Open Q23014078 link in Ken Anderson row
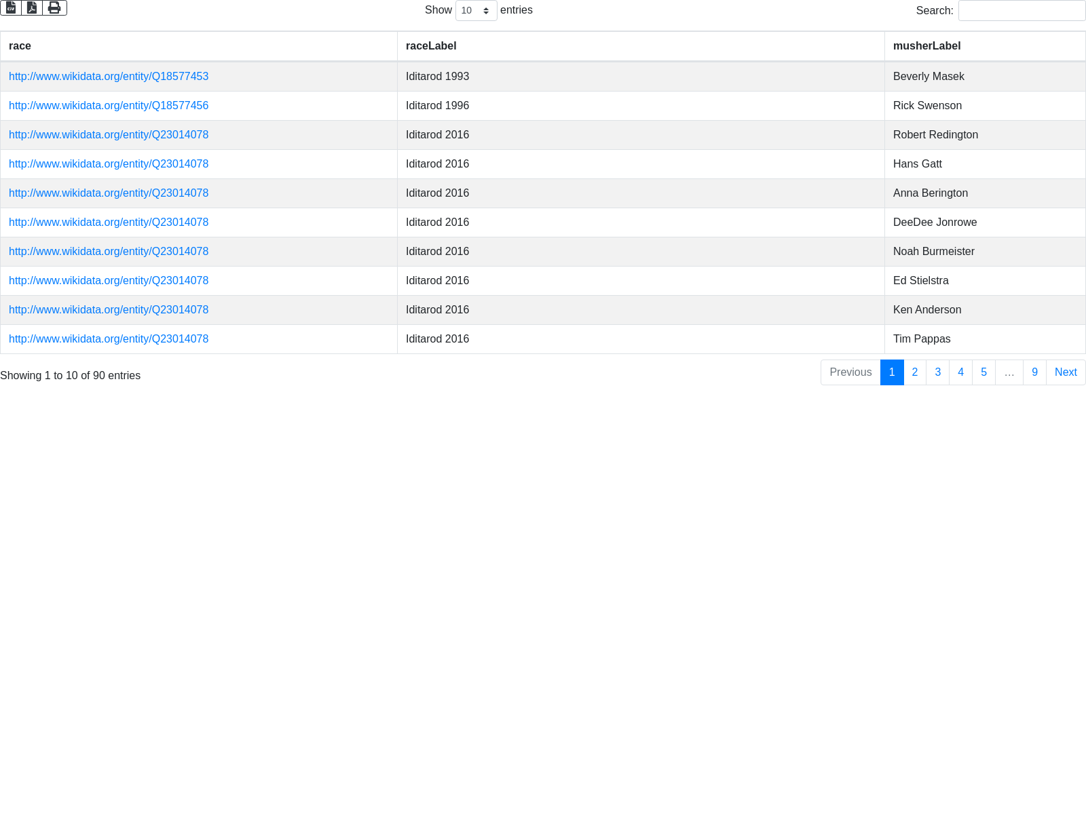1086x814 pixels. click(109, 310)
